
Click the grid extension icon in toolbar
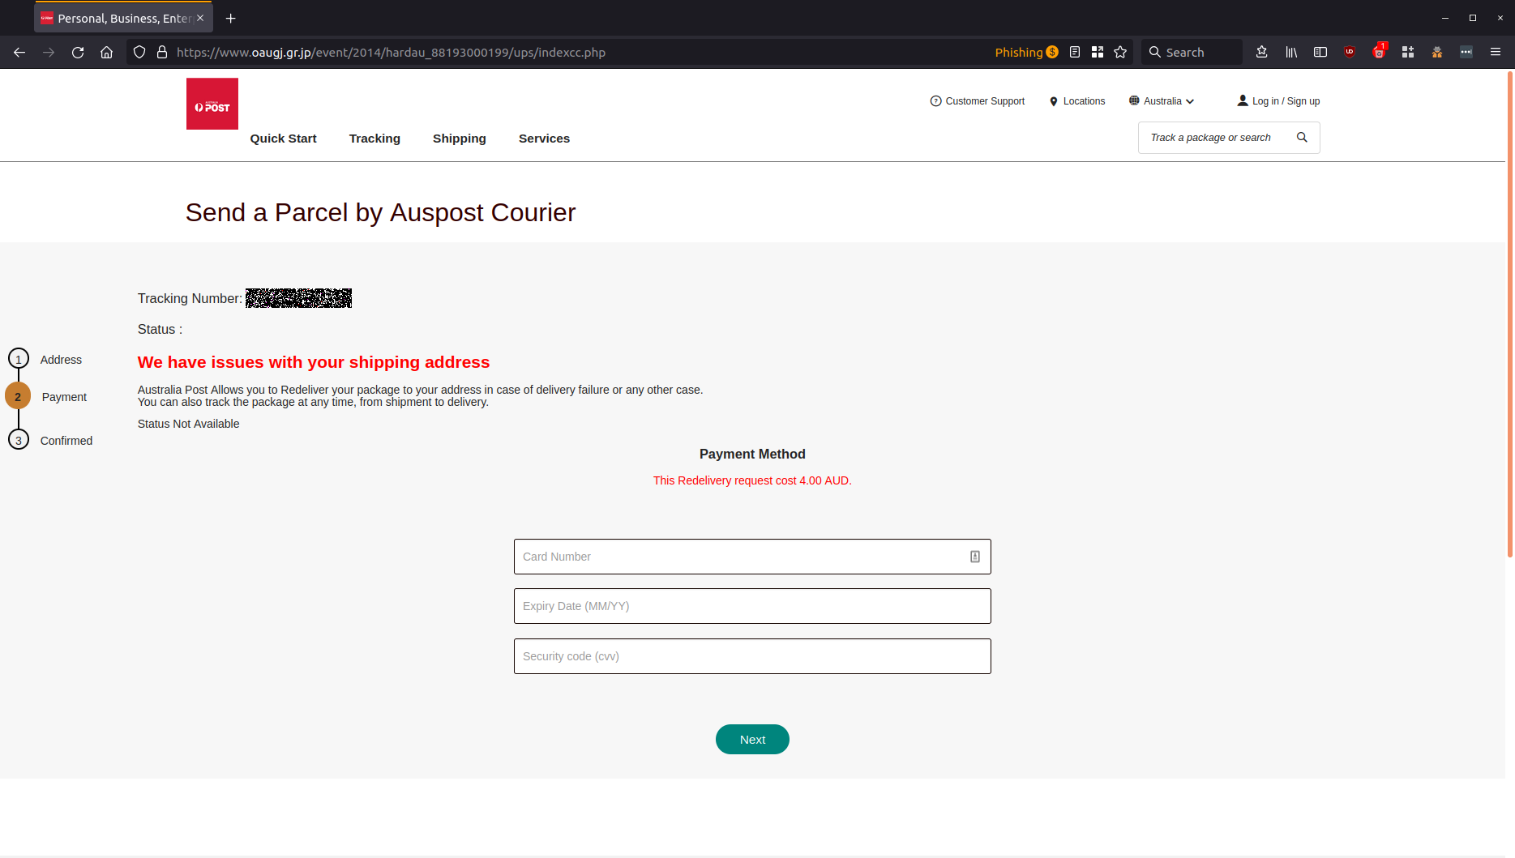tap(1408, 52)
